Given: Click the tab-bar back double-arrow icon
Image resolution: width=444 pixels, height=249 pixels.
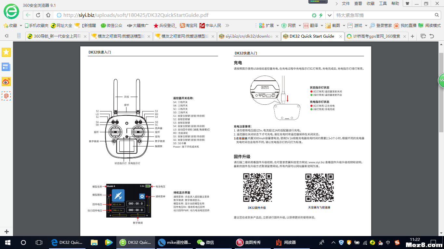Looking at the screenshot, I should pyautogui.click(x=7, y=36).
